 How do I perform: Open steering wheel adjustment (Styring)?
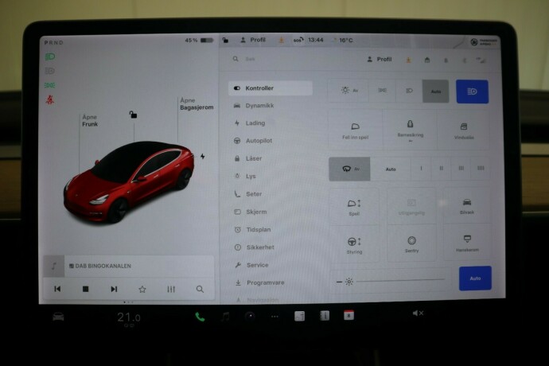355,243
